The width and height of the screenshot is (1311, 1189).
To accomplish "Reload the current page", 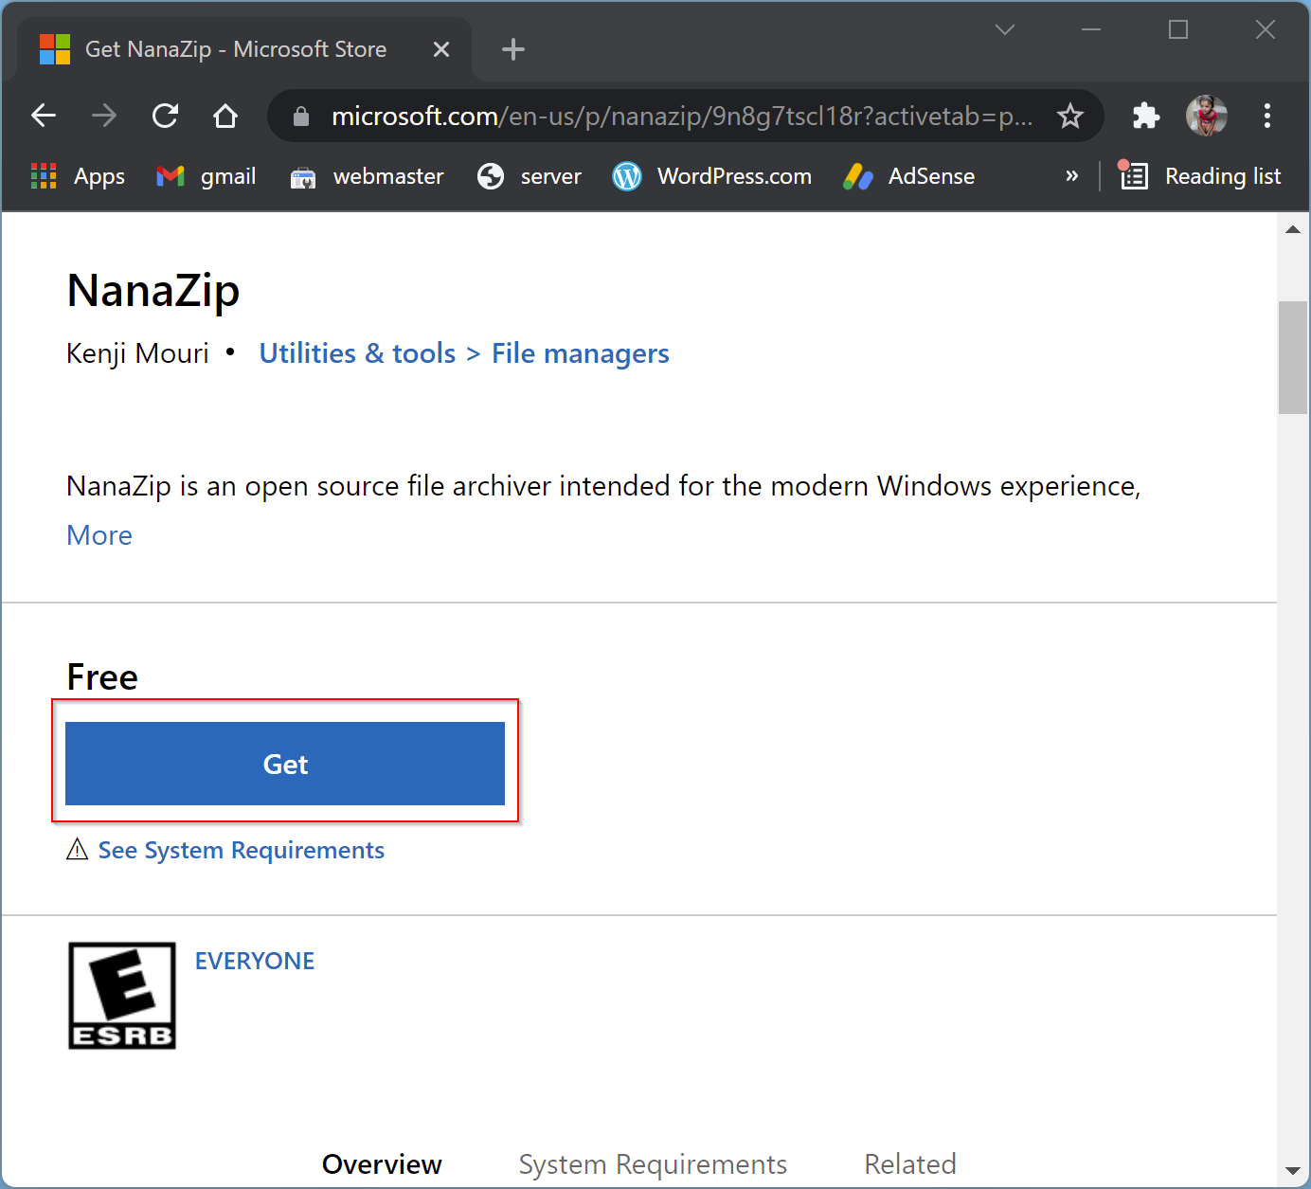I will click(165, 116).
